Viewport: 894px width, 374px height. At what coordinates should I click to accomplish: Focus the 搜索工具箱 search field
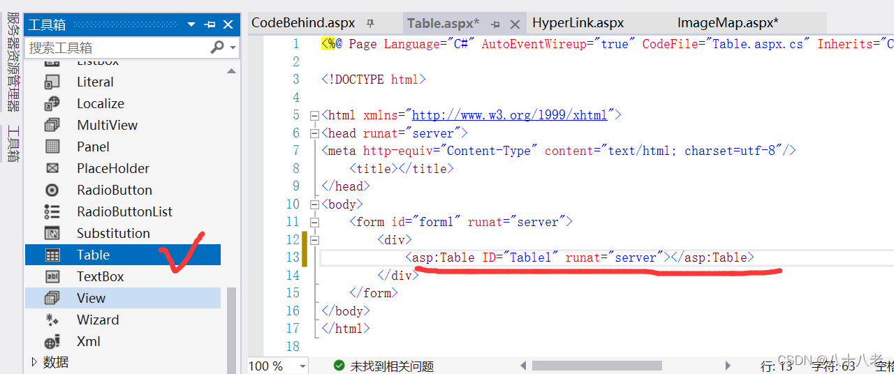click(x=117, y=47)
